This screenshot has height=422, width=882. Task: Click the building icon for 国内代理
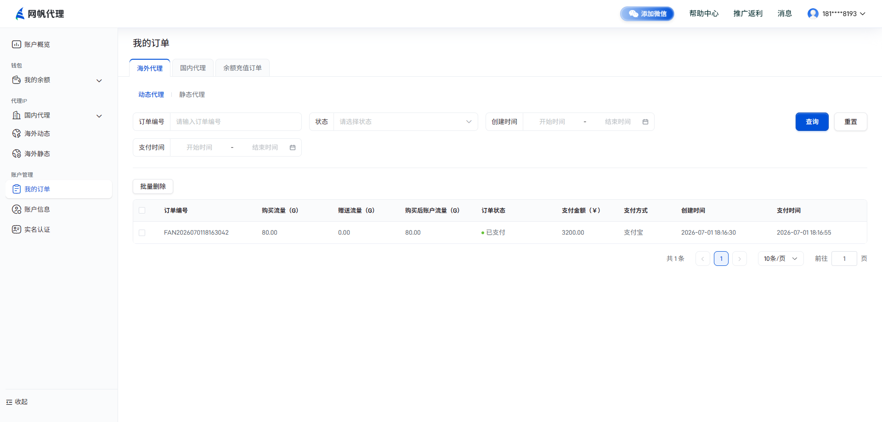17,115
